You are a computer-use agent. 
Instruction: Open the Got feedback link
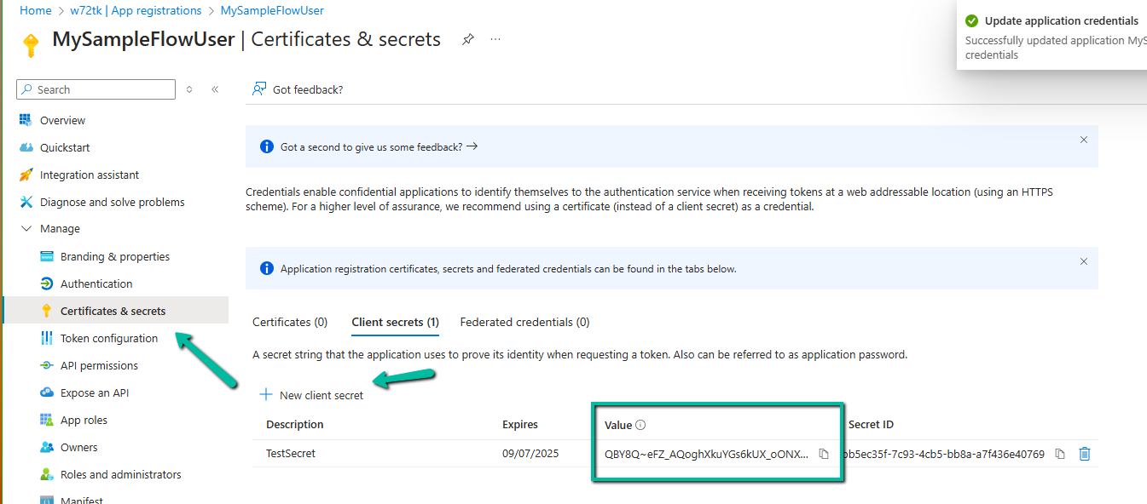298,89
